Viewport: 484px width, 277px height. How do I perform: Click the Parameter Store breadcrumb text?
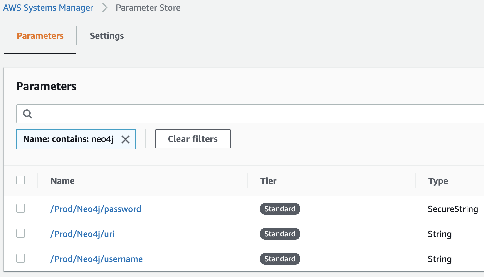(x=148, y=8)
